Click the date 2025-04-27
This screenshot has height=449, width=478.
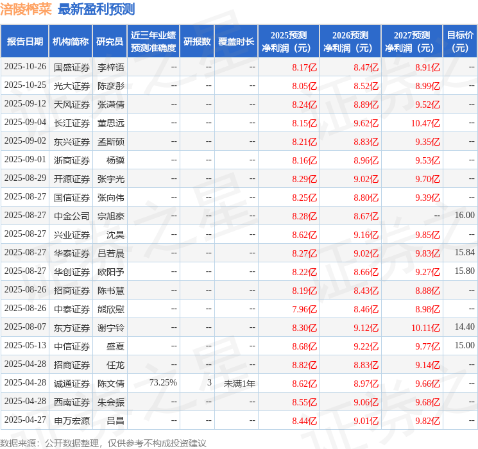pyautogui.click(x=25, y=419)
